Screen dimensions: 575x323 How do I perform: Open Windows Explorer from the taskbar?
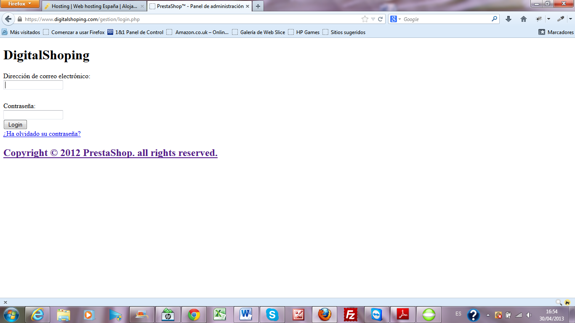click(x=64, y=315)
